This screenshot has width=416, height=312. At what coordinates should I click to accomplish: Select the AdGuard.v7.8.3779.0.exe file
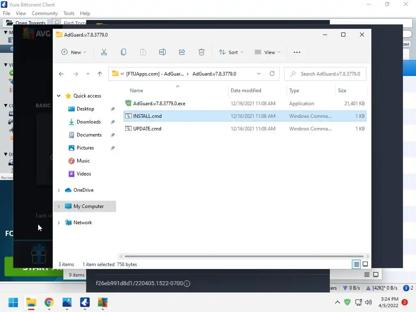click(x=245, y=104)
